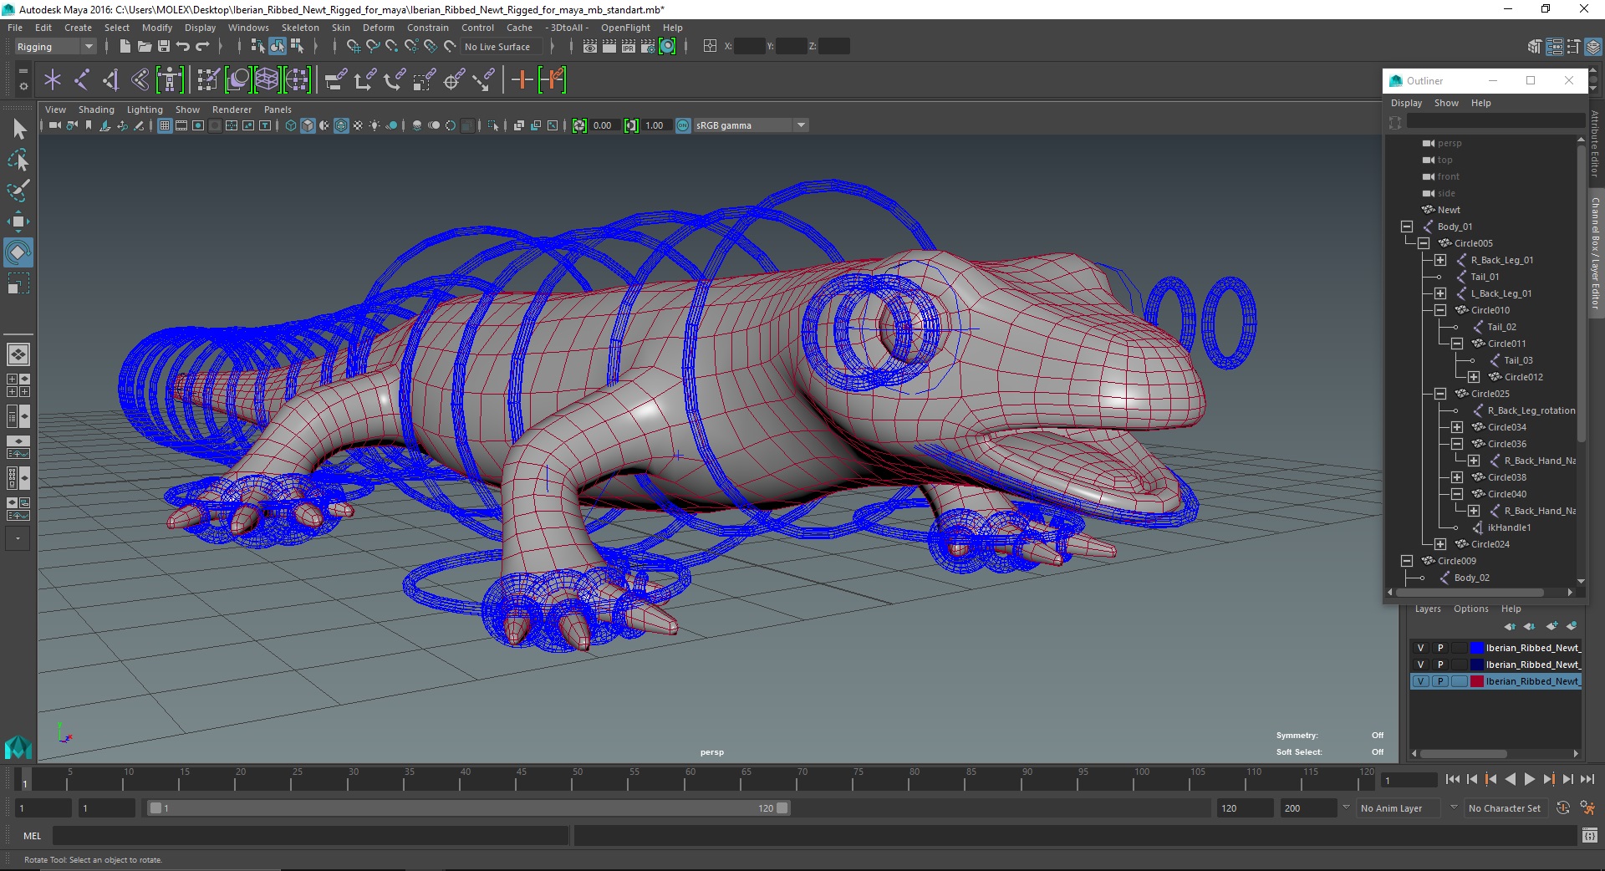
Task: Click the No Live Surface button
Action: coord(497,47)
